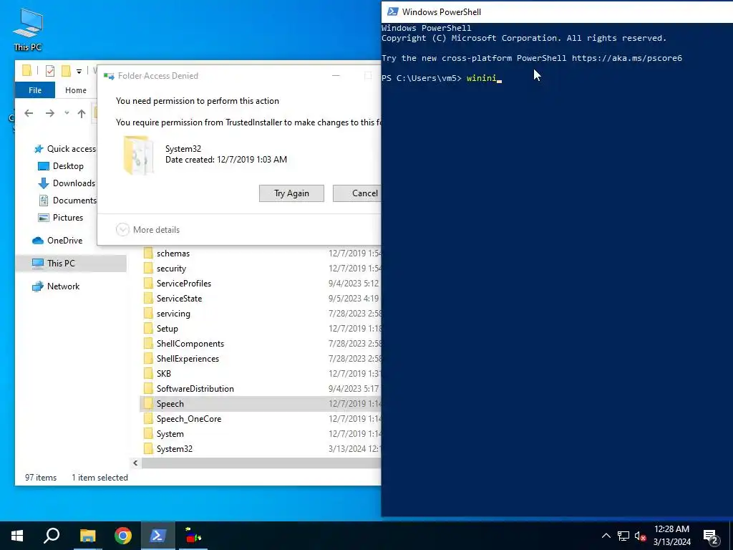This screenshot has width=733, height=550.
Task: Select This PC in the navigation pane
Action: point(71,264)
